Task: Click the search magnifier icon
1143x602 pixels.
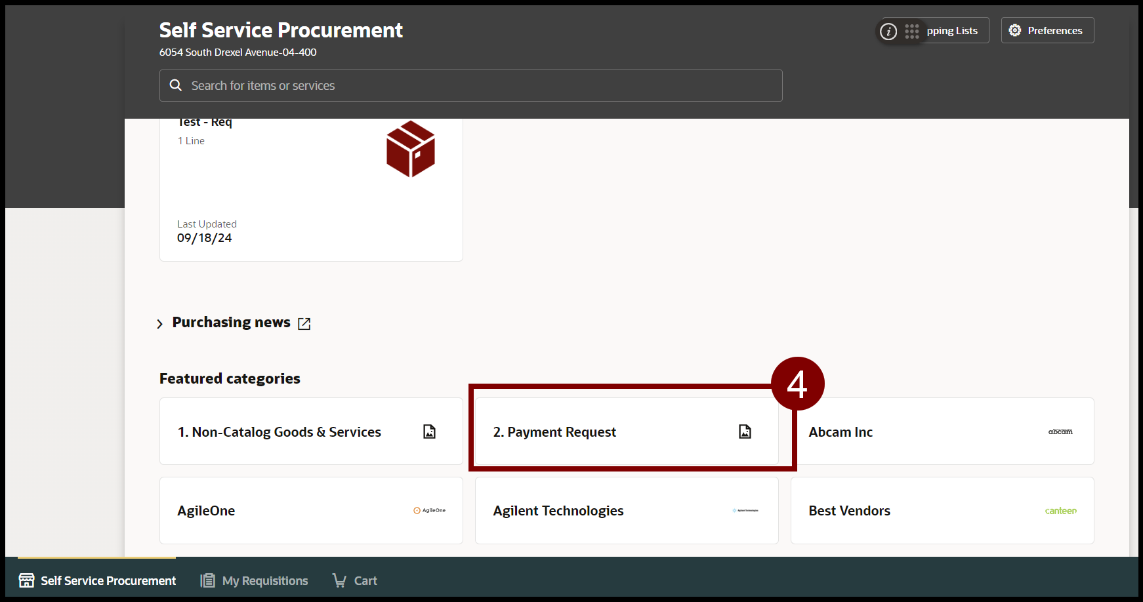Action: 176,85
